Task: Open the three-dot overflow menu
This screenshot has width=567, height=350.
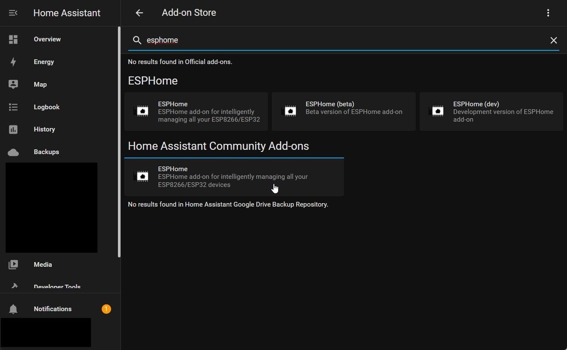Action: [548, 13]
